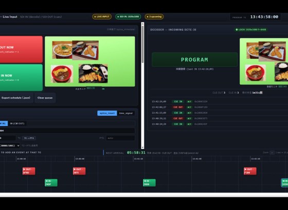Select the 13:40:39;11 CUE OUT log row
This screenshot has height=210, width=288.
pos(220,118)
